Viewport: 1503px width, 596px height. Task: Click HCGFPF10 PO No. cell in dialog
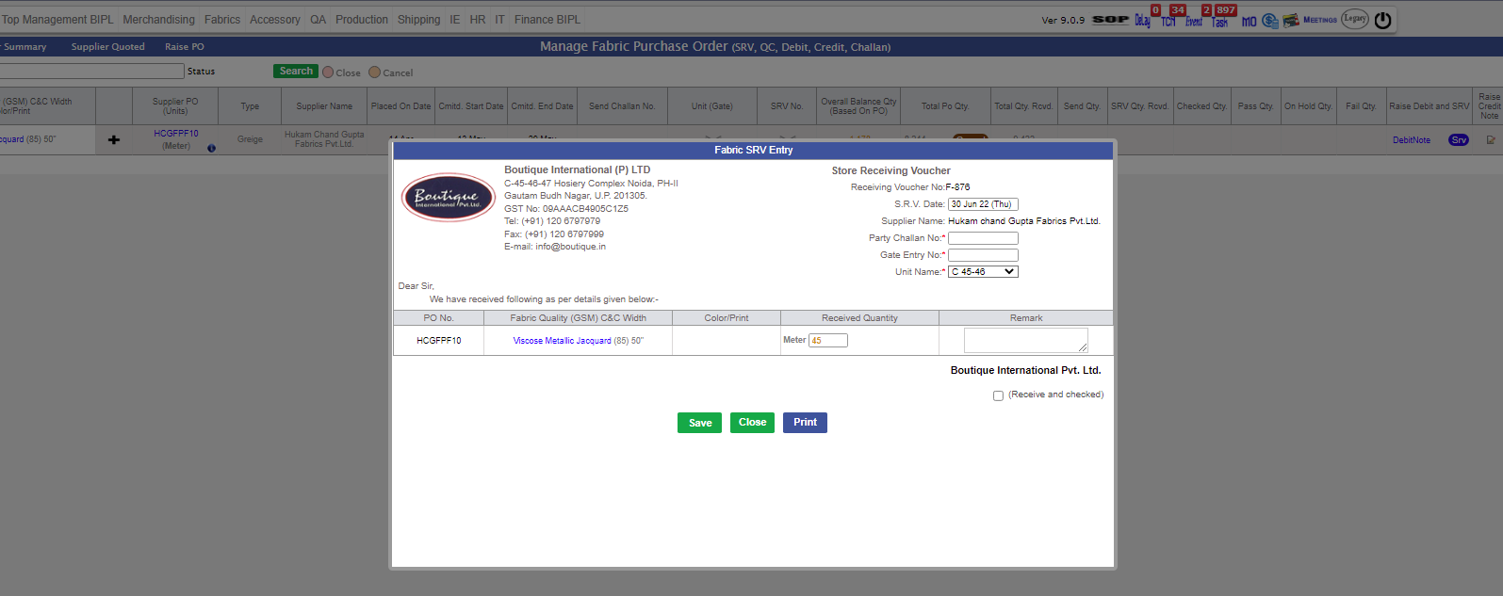pos(439,341)
